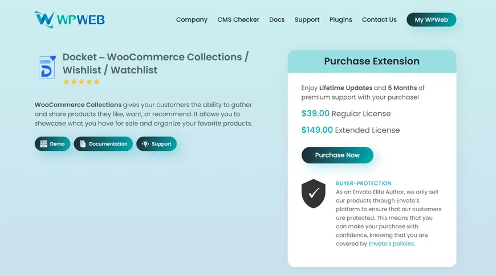The image size is (496, 276).
Task: Open My WPWeb account button
Action: pyautogui.click(x=431, y=19)
